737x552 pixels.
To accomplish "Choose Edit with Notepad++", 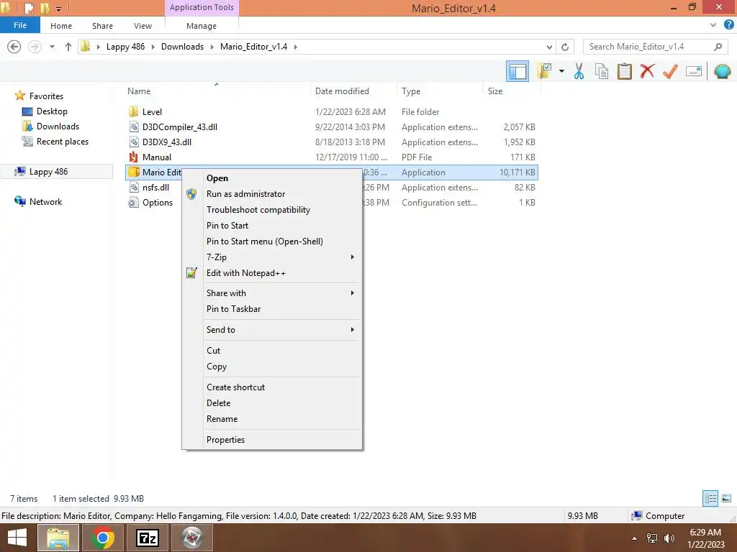I will (x=272, y=272).
